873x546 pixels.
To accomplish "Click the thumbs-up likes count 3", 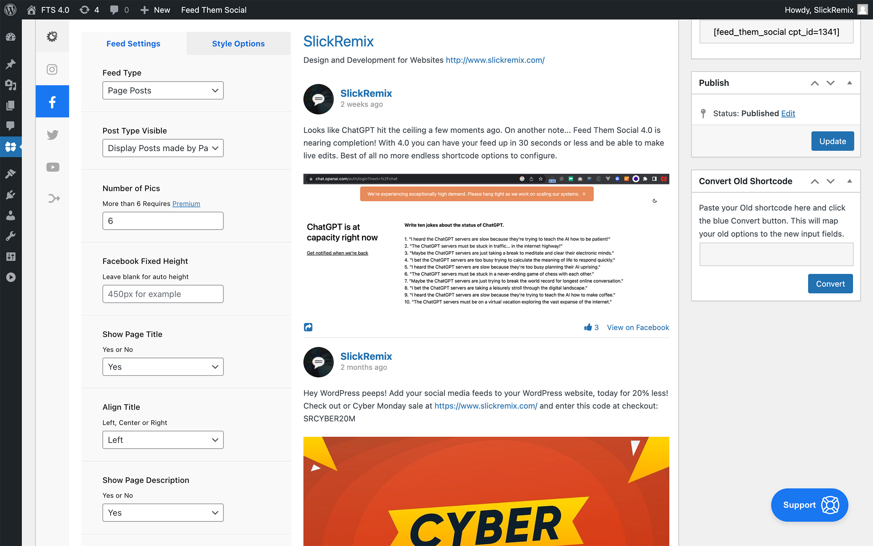I will click(591, 327).
